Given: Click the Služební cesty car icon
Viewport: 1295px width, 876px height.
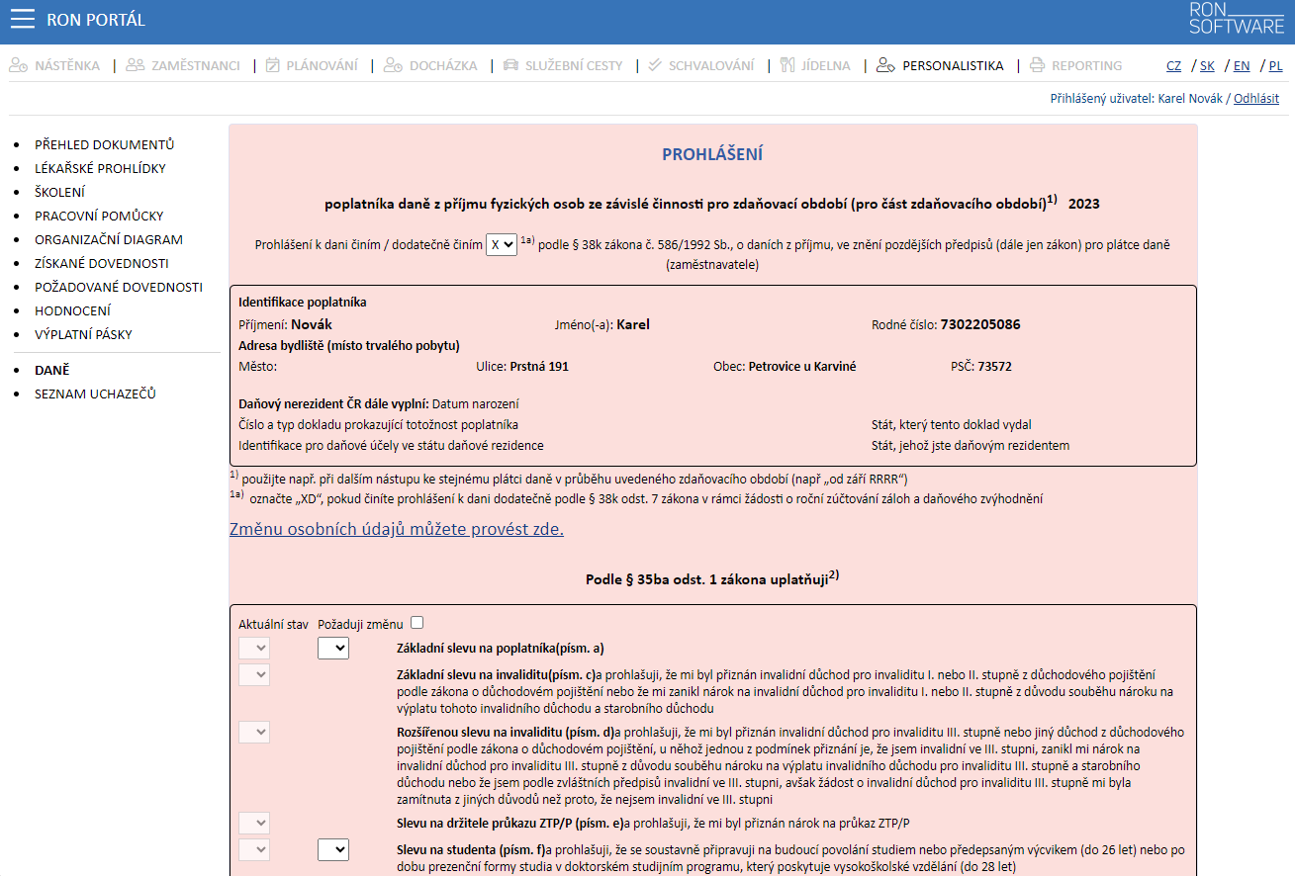Looking at the screenshot, I should click(x=510, y=65).
